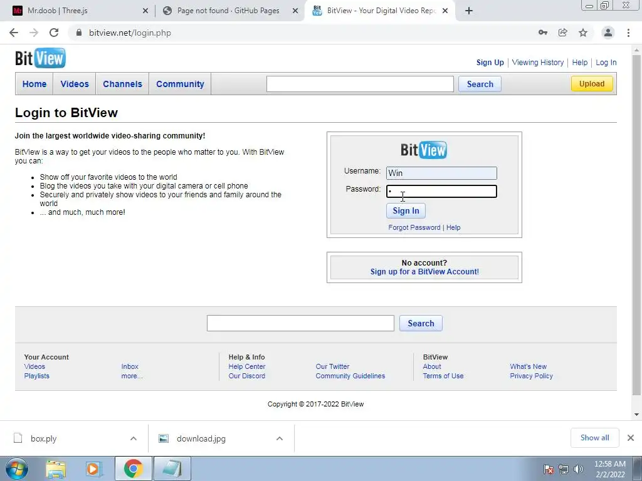The height and width of the screenshot is (481, 642).
Task: Expand options for box.ply download
Action: click(134, 438)
